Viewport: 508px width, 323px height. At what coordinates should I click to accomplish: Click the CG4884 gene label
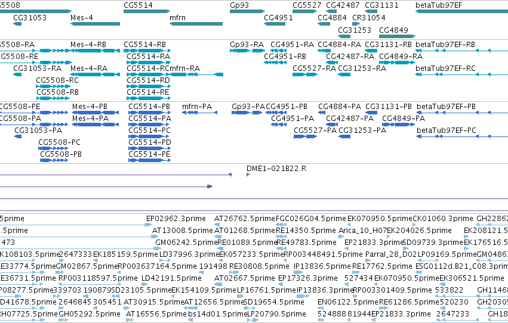tap(332, 17)
